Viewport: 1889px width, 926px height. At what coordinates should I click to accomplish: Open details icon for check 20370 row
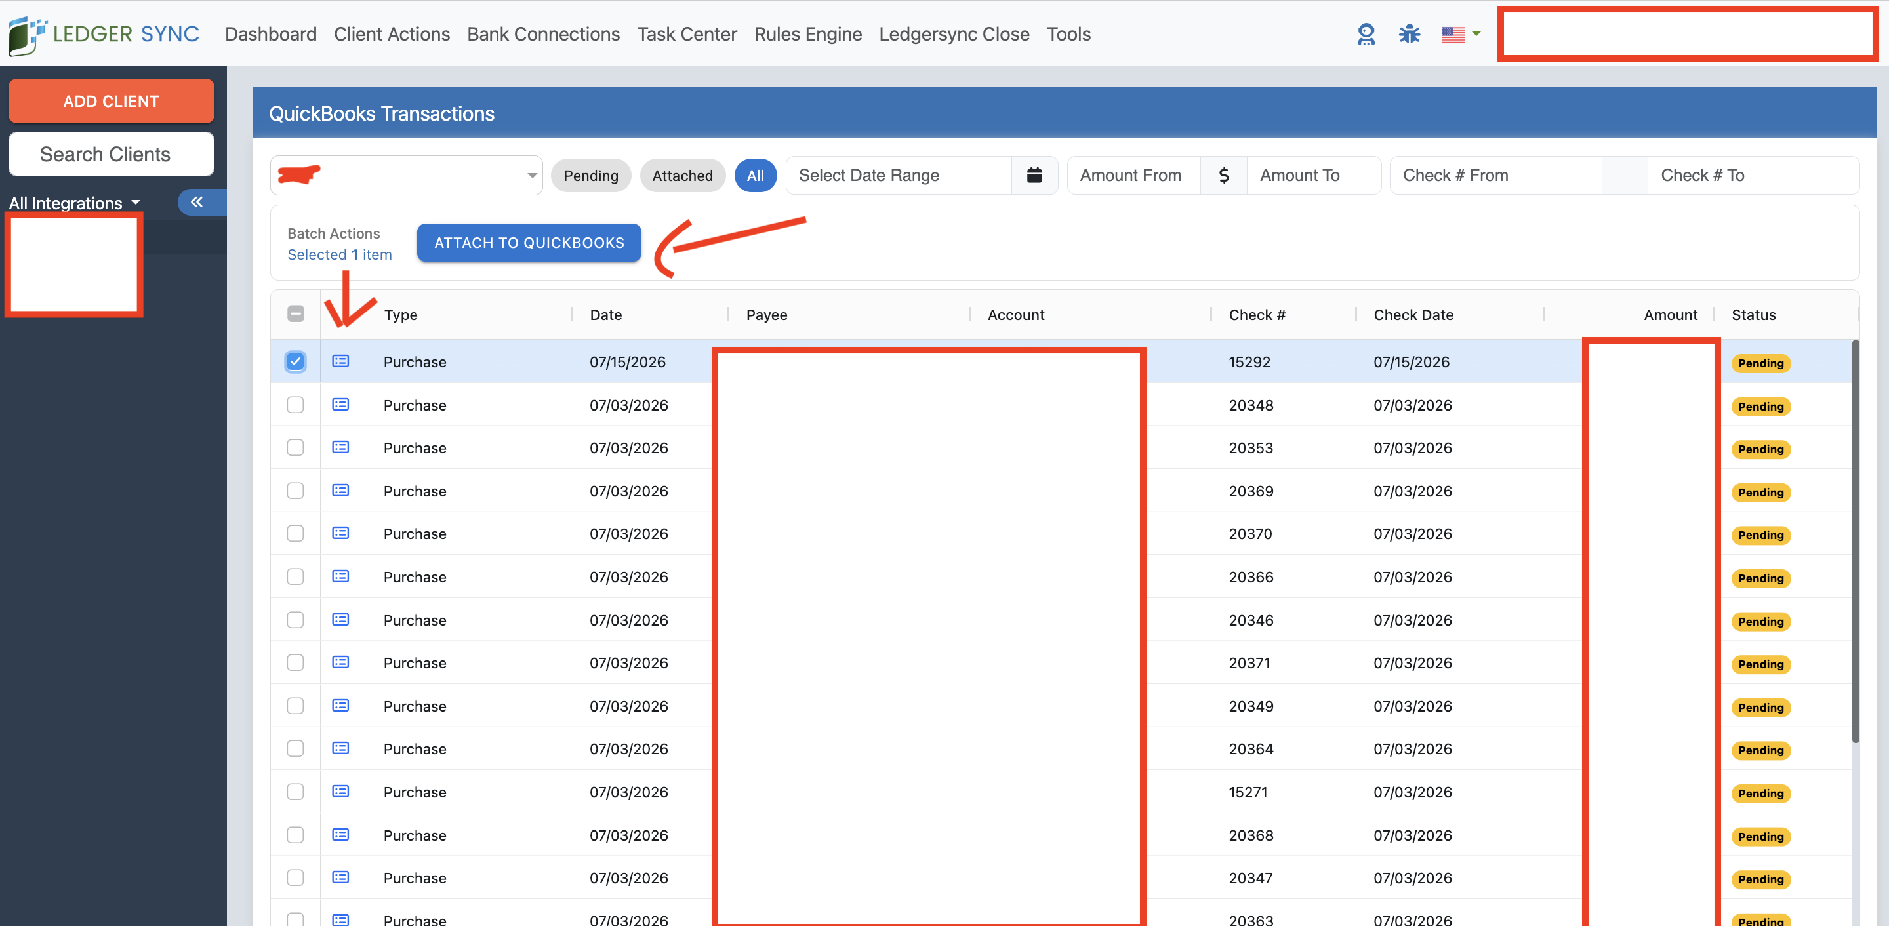click(340, 533)
